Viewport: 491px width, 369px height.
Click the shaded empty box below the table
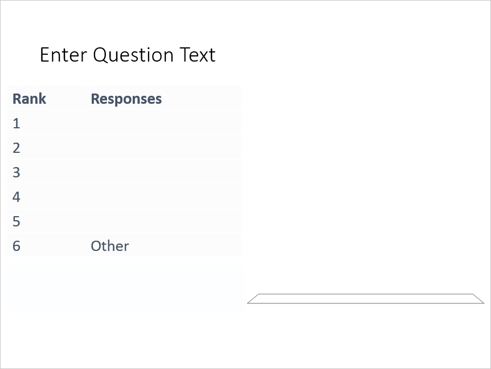tap(127, 287)
